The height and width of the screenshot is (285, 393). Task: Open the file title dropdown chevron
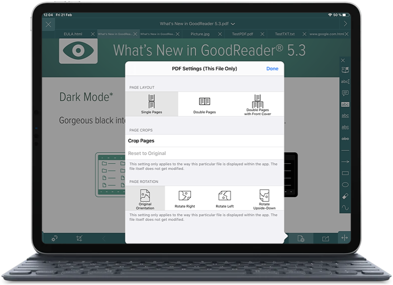[x=233, y=24]
